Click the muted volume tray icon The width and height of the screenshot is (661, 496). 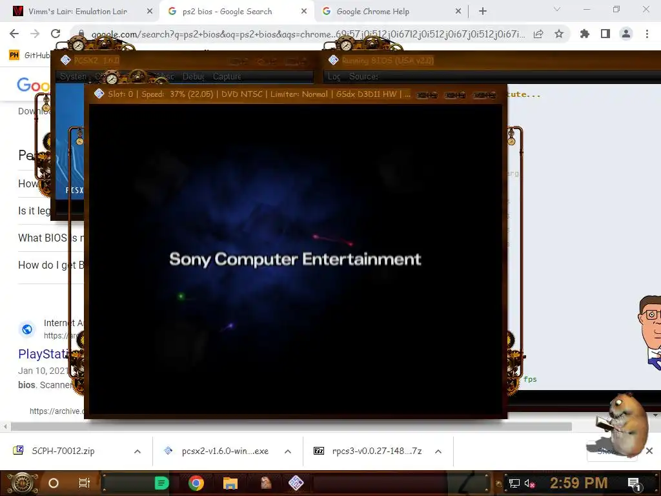[530, 483]
